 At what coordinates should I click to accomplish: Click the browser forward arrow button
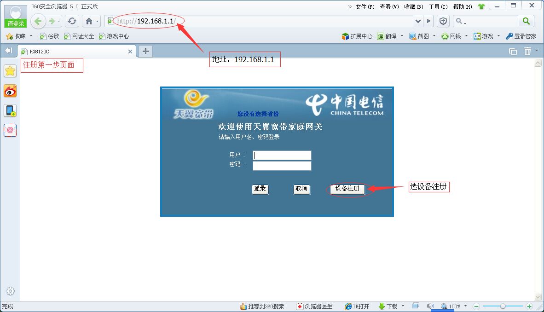pyautogui.click(x=52, y=21)
